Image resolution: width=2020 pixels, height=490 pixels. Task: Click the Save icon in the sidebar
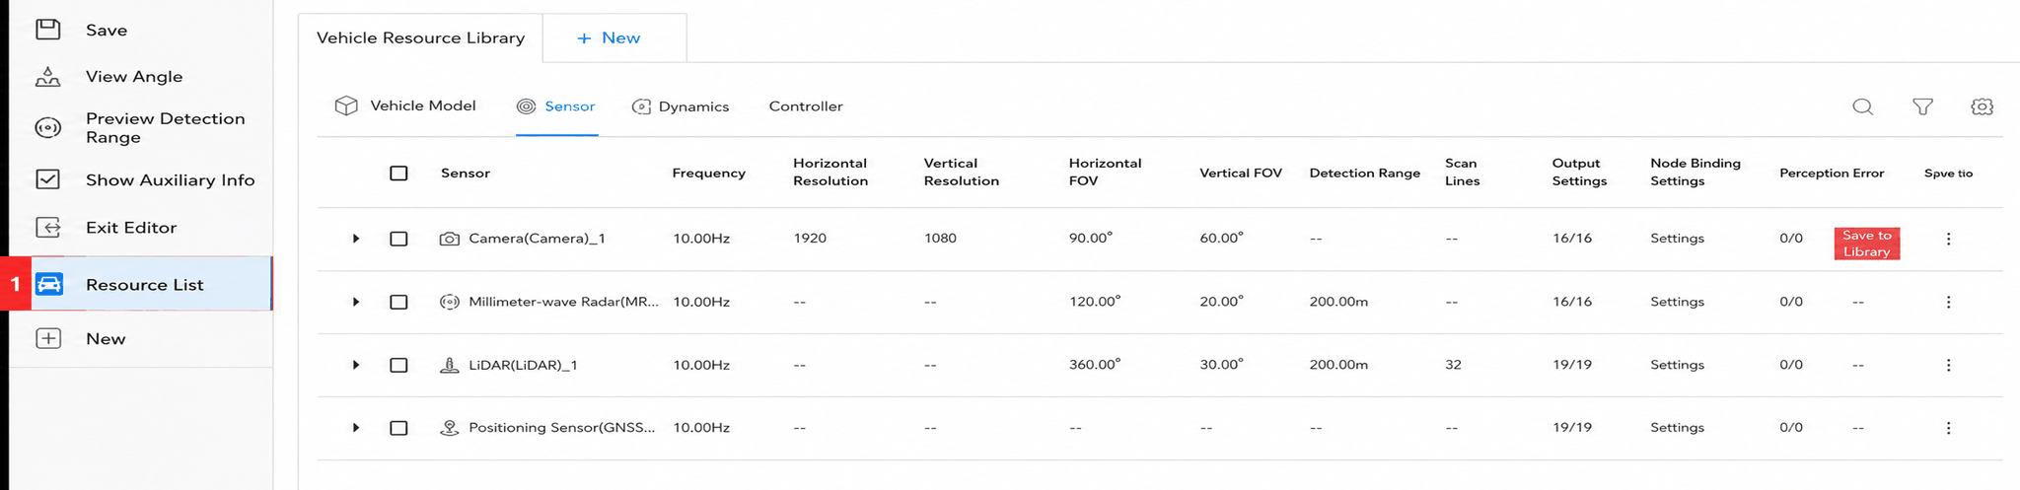[47, 30]
